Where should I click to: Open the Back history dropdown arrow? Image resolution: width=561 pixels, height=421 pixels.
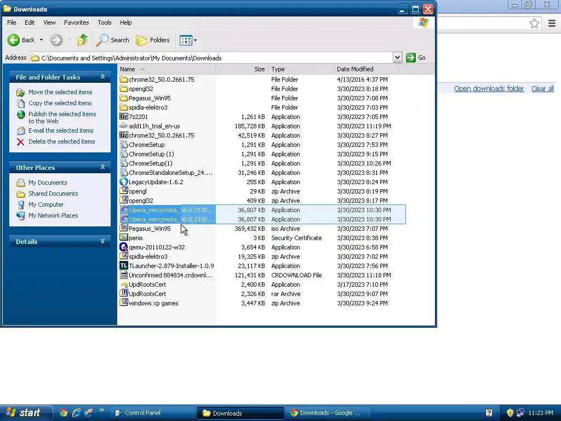41,40
